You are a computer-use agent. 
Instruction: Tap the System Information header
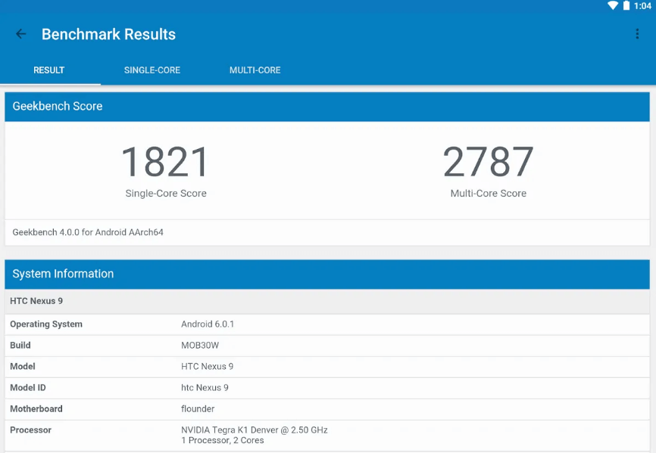pyautogui.click(x=327, y=274)
